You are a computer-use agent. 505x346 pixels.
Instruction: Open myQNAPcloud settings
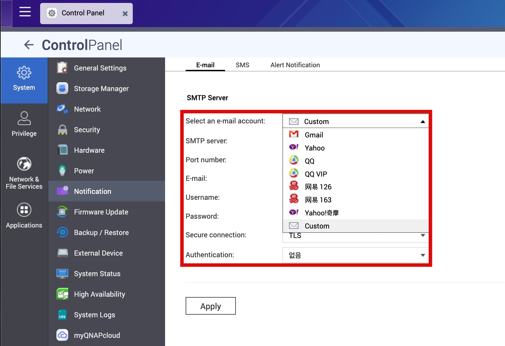(107, 335)
